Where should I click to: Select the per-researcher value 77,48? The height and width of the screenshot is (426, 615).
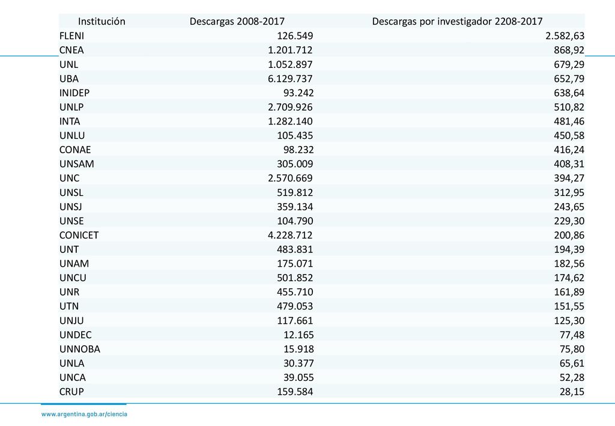coord(572,335)
